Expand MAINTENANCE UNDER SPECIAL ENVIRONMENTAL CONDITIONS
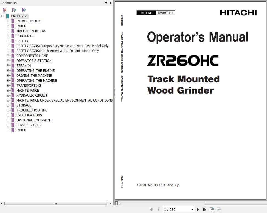The height and width of the screenshot is (213, 267). pyautogui.click(x=8, y=100)
